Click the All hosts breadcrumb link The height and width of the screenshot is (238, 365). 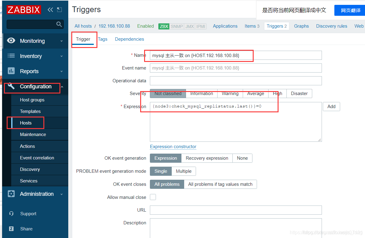pyautogui.click(x=83, y=26)
